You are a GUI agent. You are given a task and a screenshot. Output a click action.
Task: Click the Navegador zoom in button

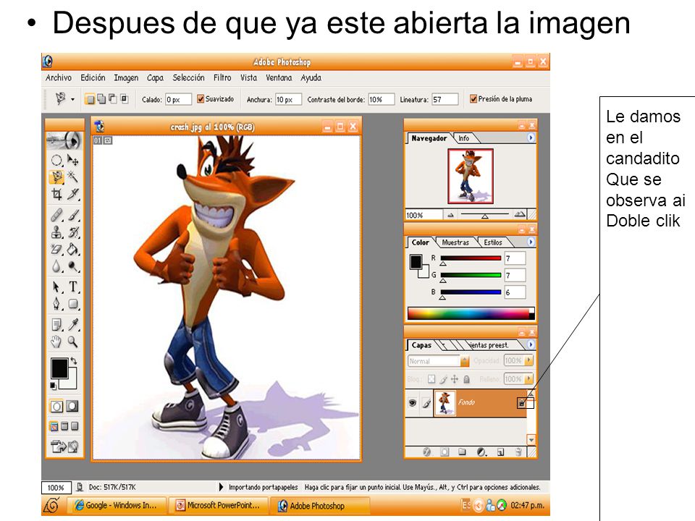pos(520,214)
